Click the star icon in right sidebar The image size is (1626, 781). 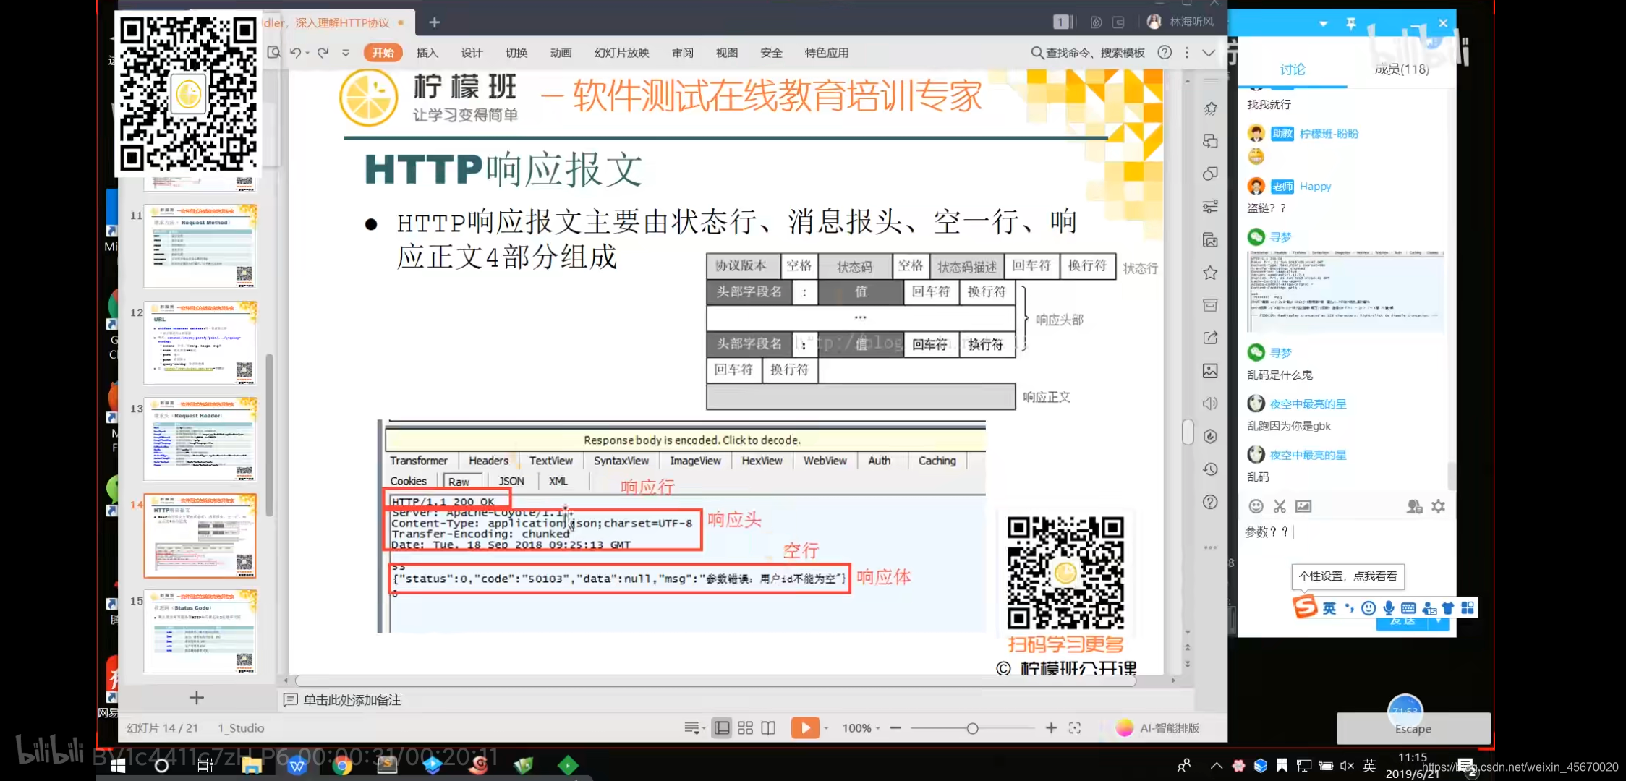point(1210,273)
